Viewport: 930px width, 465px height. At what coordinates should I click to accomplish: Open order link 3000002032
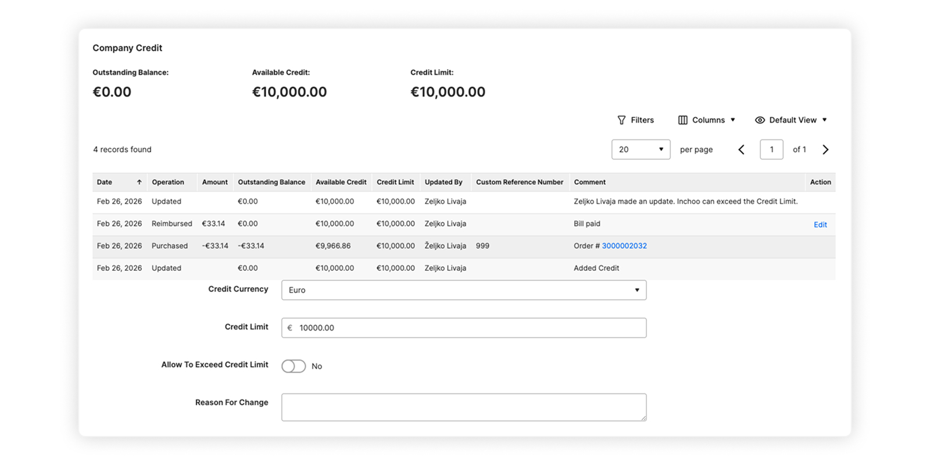[624, 246]
